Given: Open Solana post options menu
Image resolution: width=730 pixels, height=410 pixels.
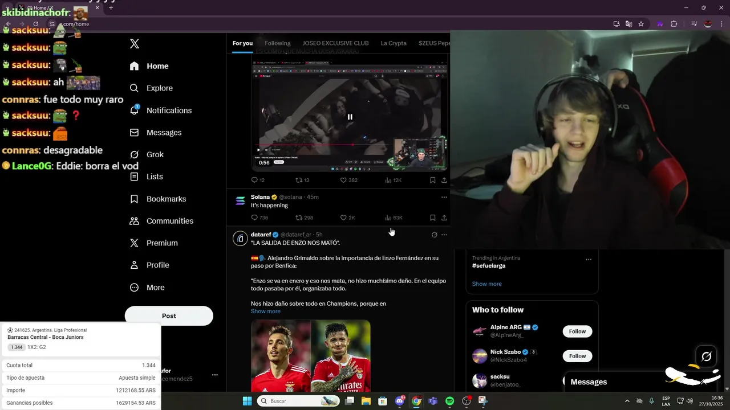Looking at the screenshot, I should point(444,197).
